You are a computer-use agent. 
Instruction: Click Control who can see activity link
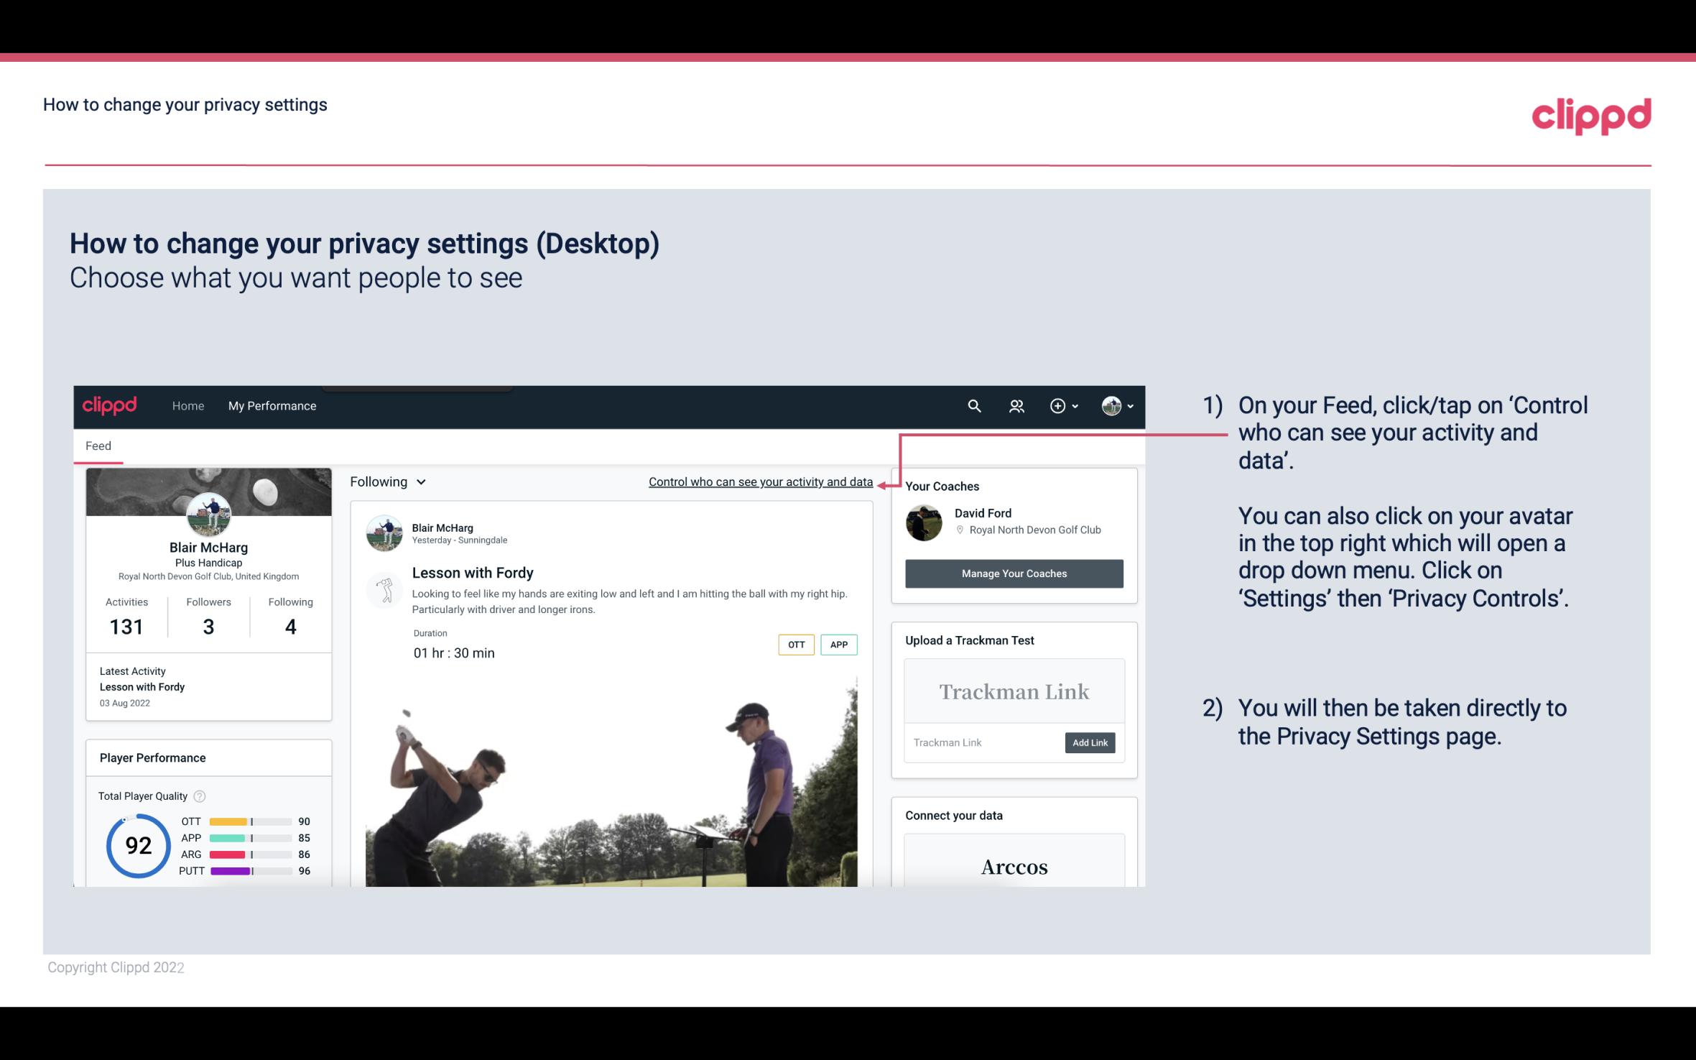760,481
